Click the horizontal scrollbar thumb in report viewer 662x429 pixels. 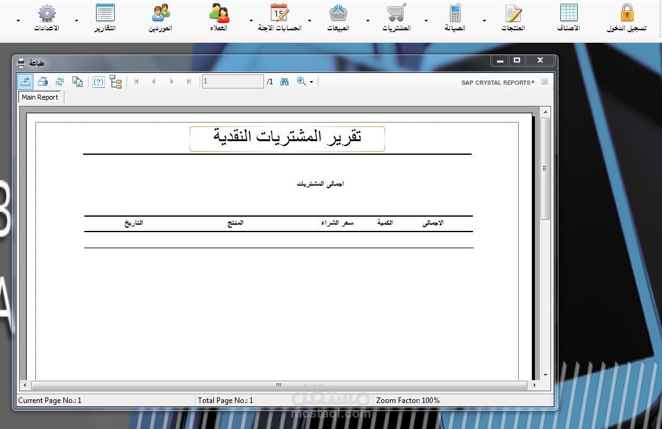point(279,385)
